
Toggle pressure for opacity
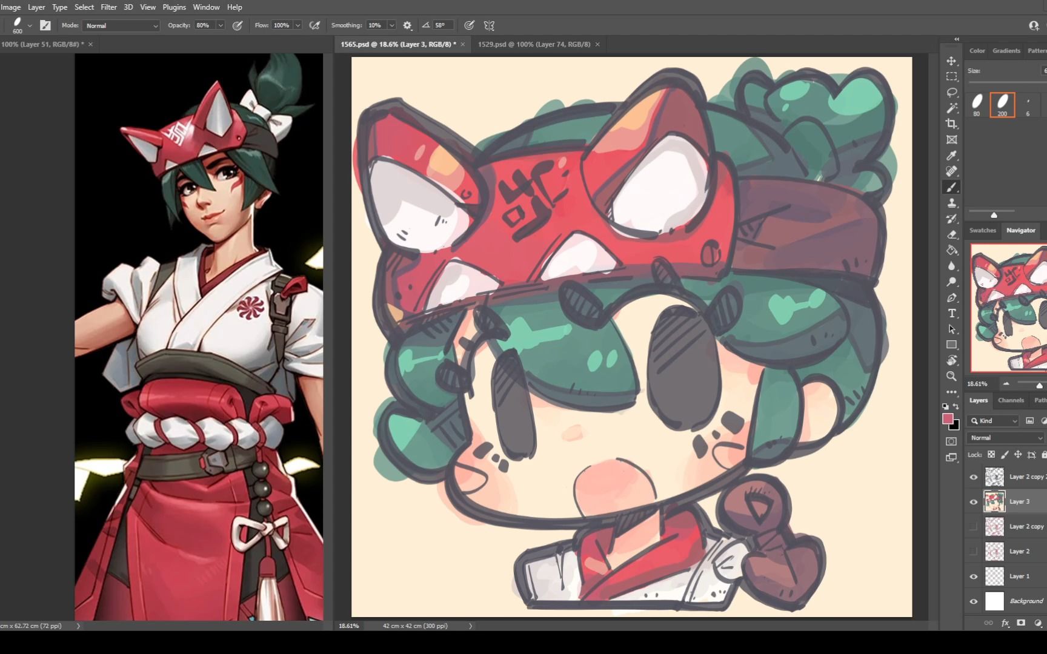(238, 25)
